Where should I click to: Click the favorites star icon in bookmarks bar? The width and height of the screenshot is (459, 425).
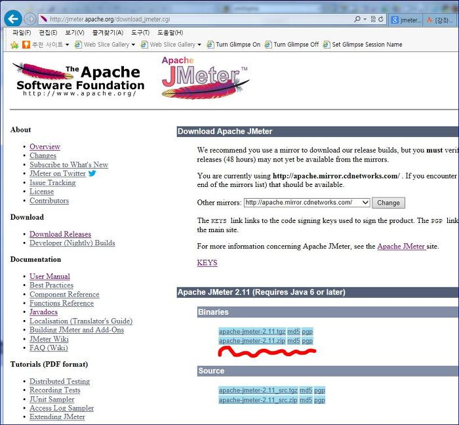pyautogui.click(x=14, y=45)
